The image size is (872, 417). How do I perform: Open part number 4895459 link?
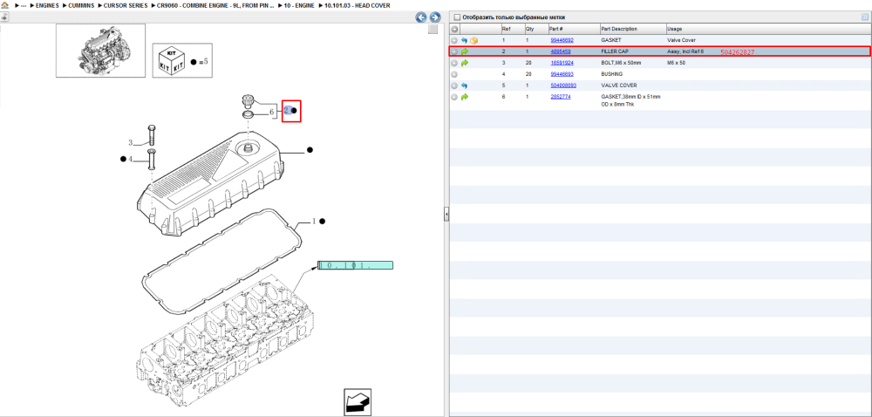tap(560, 51)
